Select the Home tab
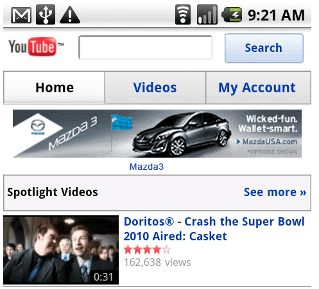The image size is (319, 289). [x=55, y=88]
